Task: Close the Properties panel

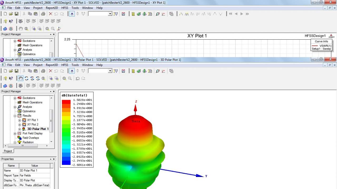Action: [54, 159]
